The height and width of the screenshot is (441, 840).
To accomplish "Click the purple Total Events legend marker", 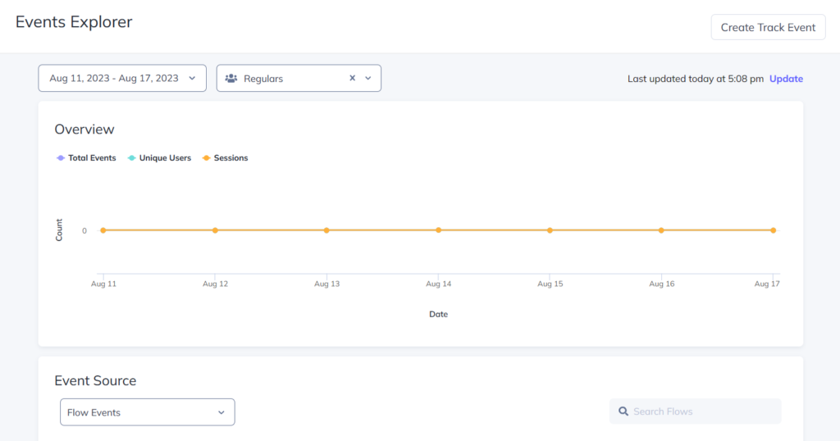I will (61, 158).
